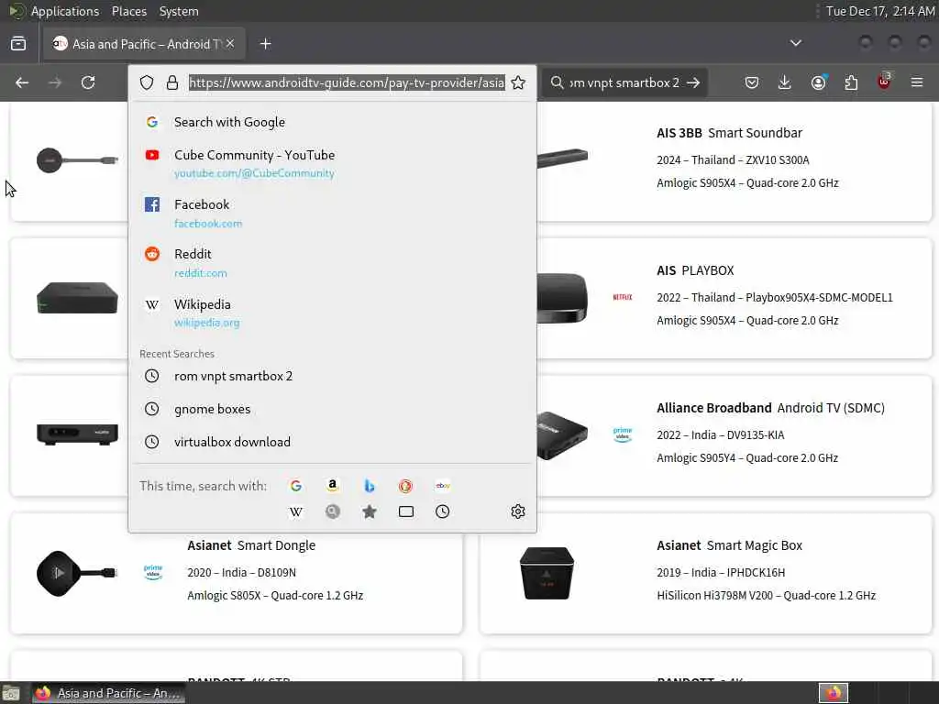This screenshot has width=939, height=704.
Task: Click Asianet Smart Dongle device image
Action: pyautogui.click(x=77, y=573)
